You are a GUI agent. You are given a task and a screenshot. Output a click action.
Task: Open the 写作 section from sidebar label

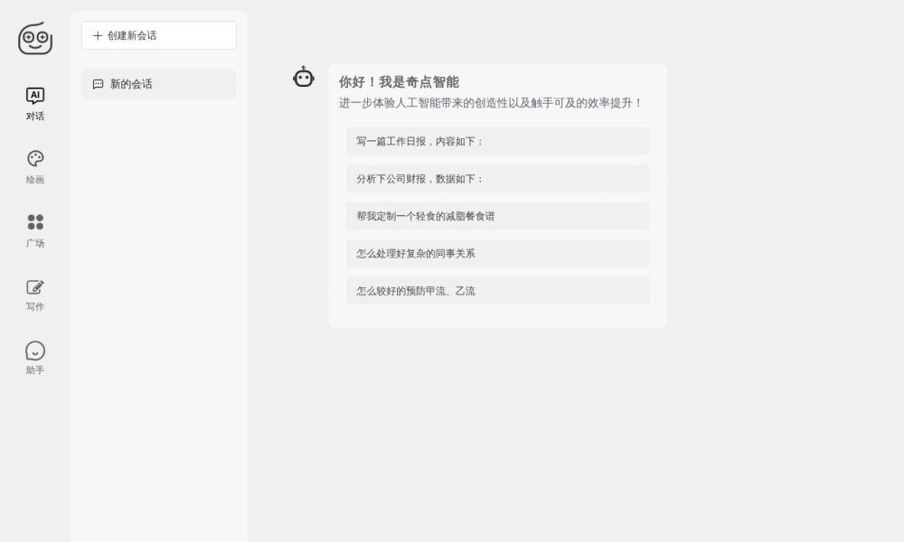pos(34,306)
